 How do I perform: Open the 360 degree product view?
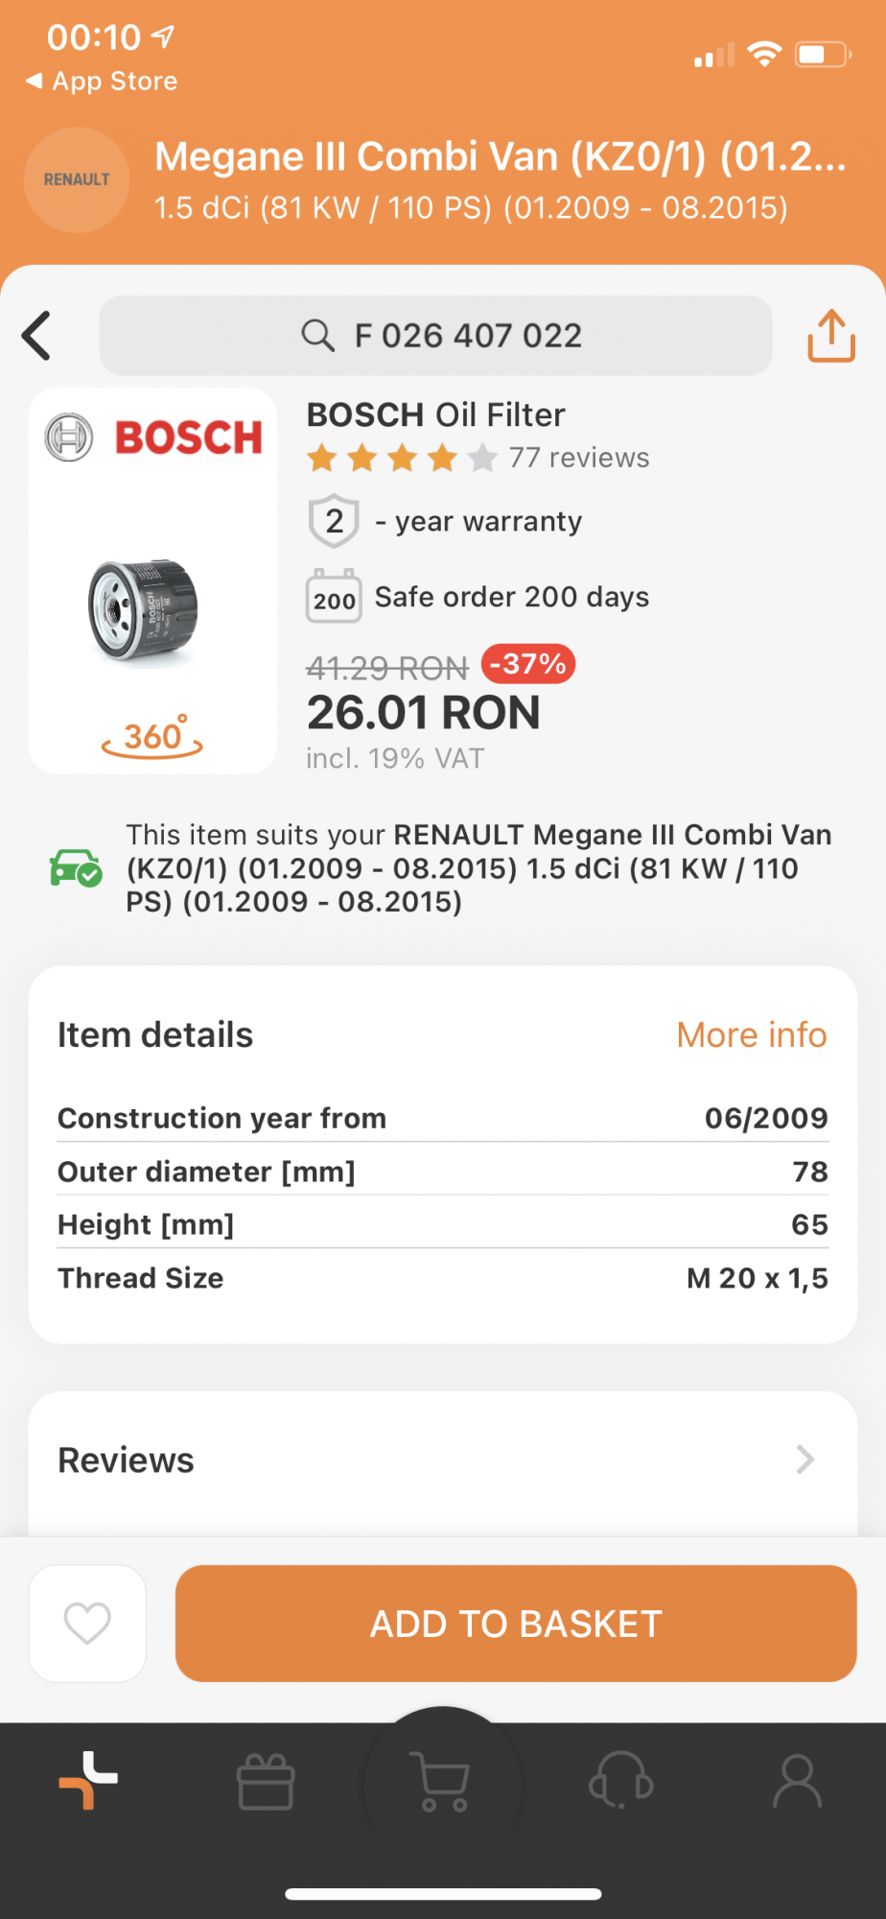[152, 737]
